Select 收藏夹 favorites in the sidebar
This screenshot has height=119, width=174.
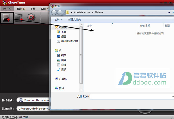63,27
